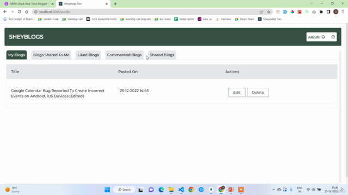Click the share page icon in address bar
The width and height of the screenshot is (348, 195).
[x=262, y=12]
